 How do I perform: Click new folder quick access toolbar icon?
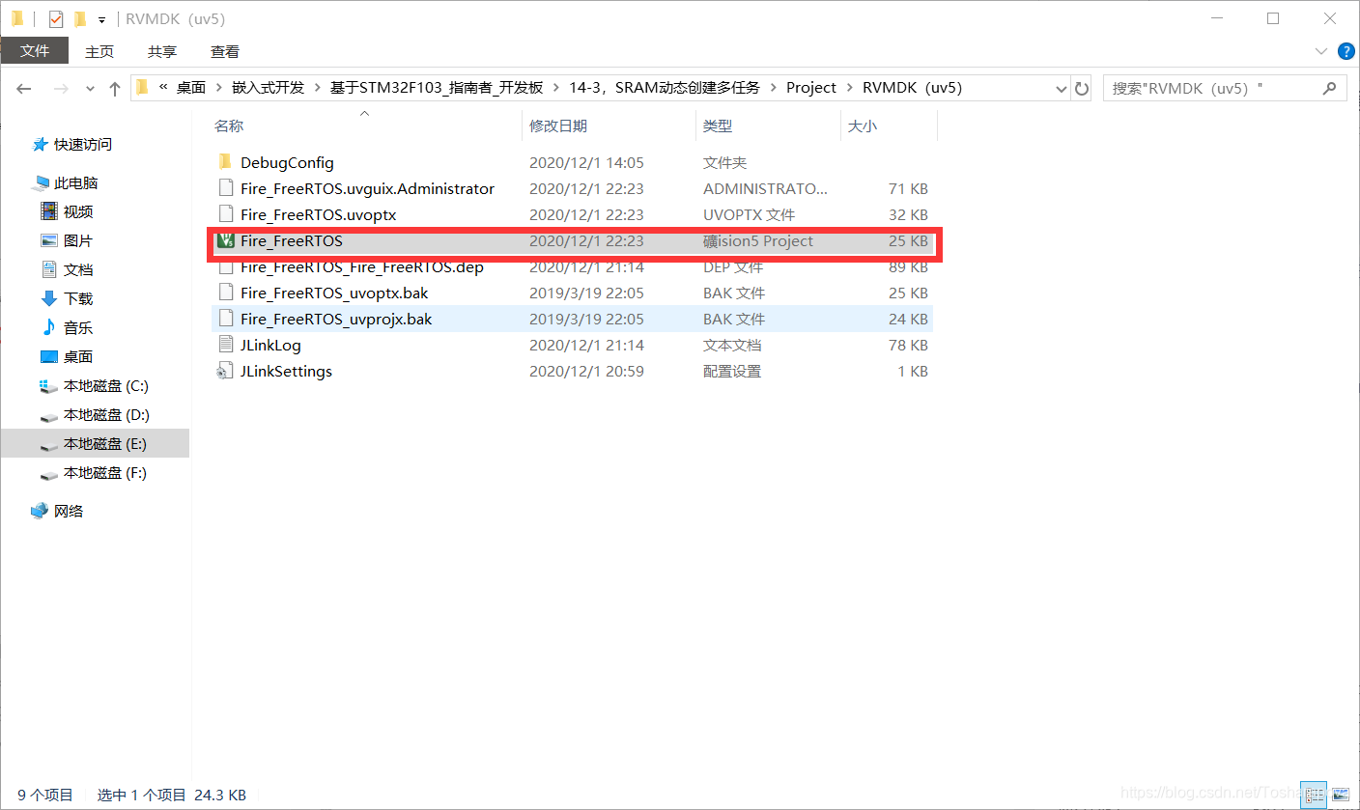[80, 18]
